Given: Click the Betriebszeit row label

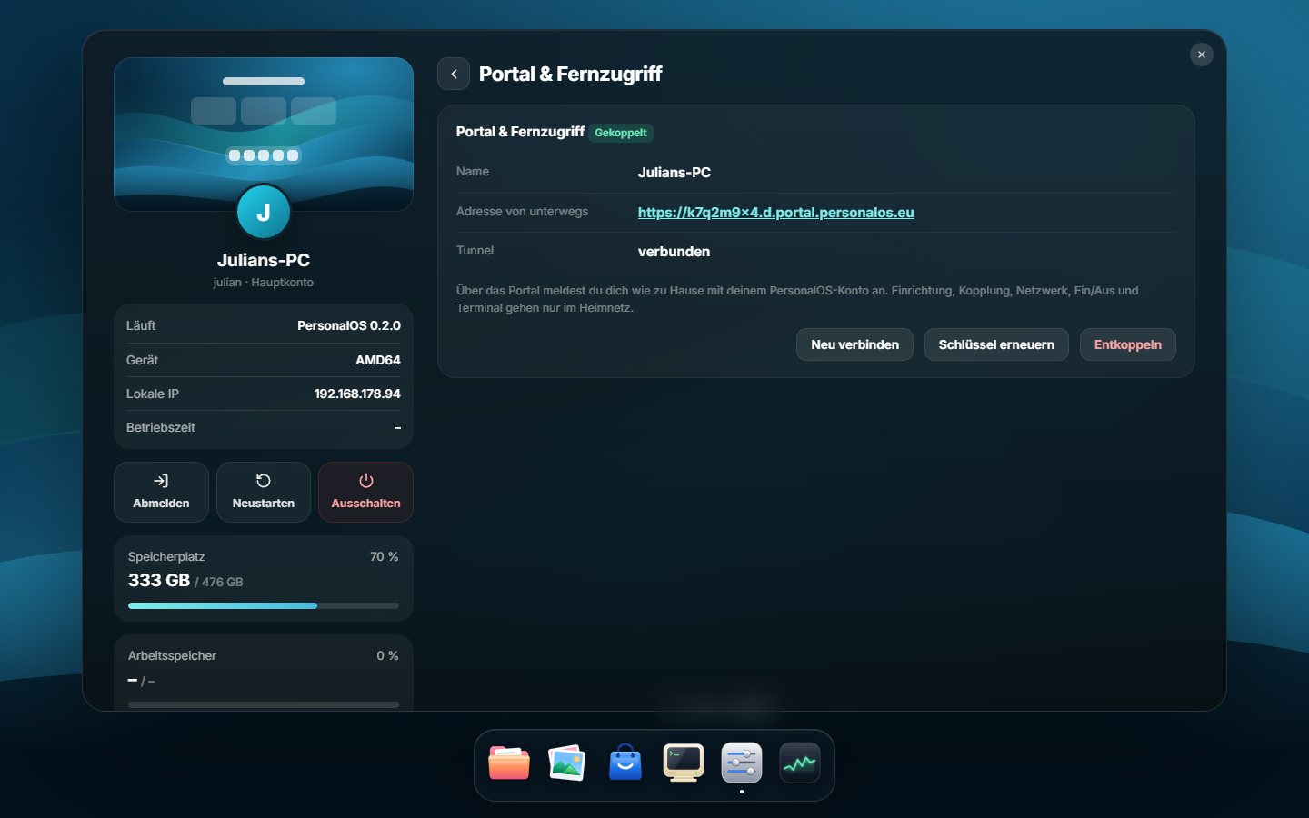Looking at the screenshot, I should pos(161,427).
